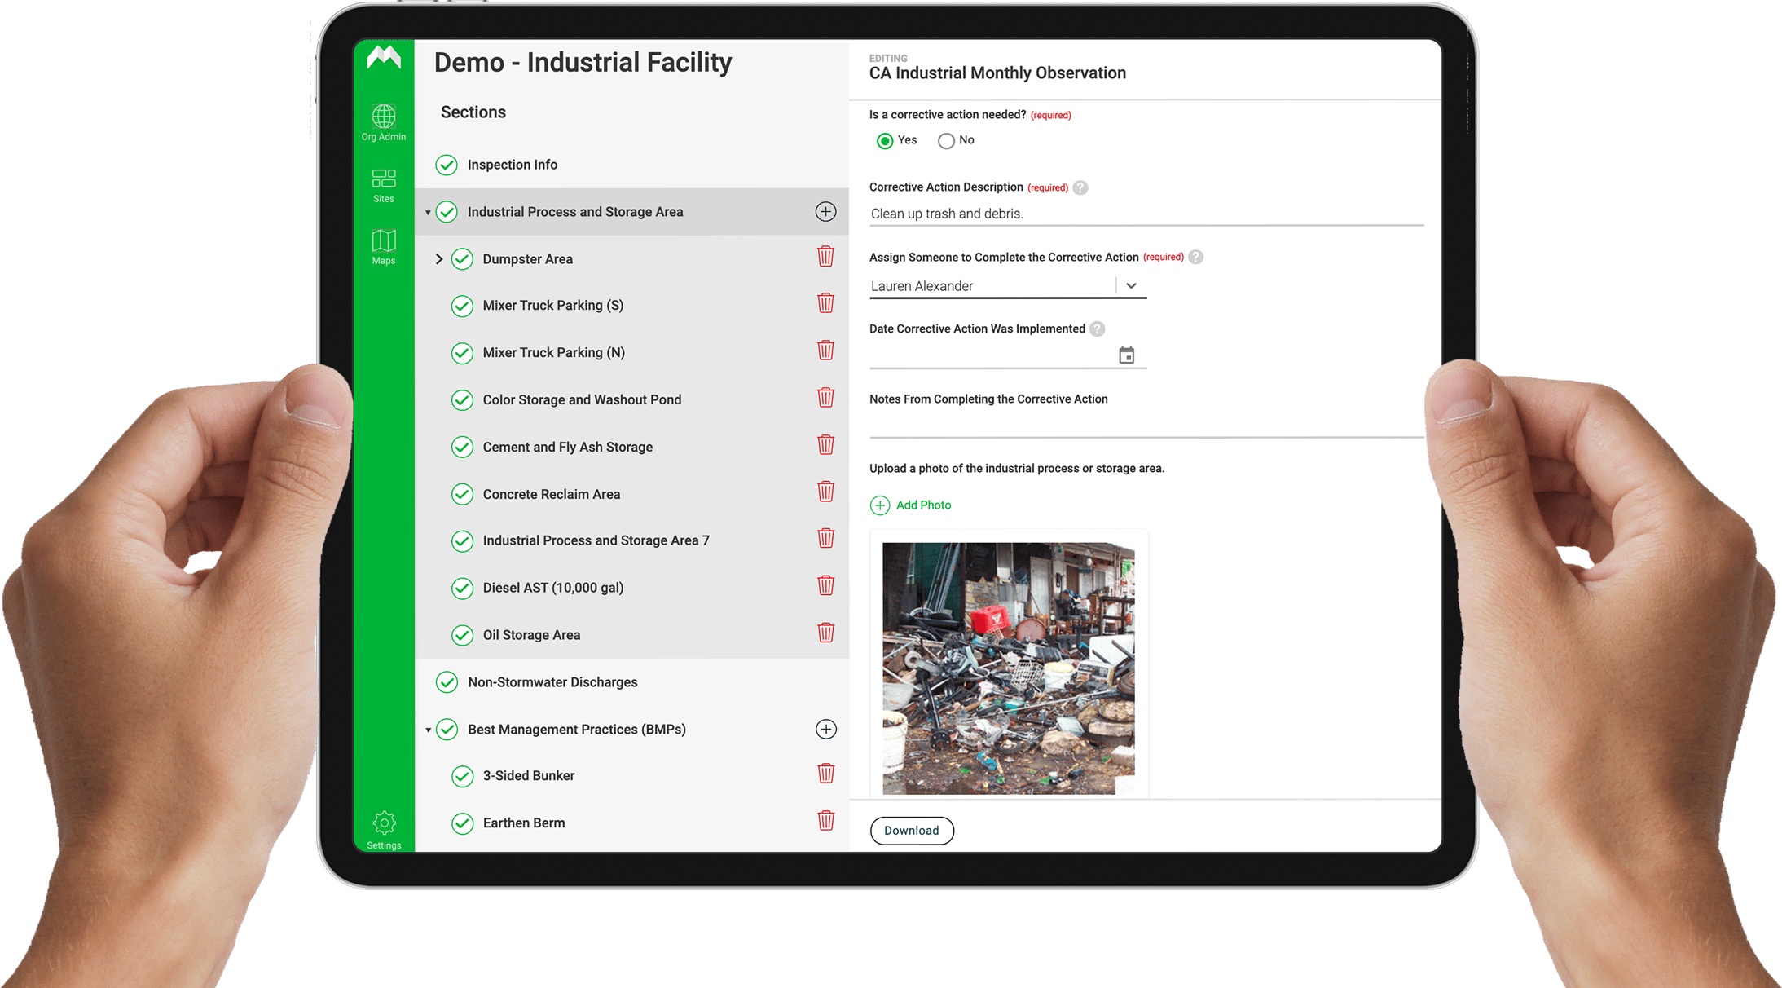
Task: Select the Sites icon in sidebar
Action: click(383, 181)
